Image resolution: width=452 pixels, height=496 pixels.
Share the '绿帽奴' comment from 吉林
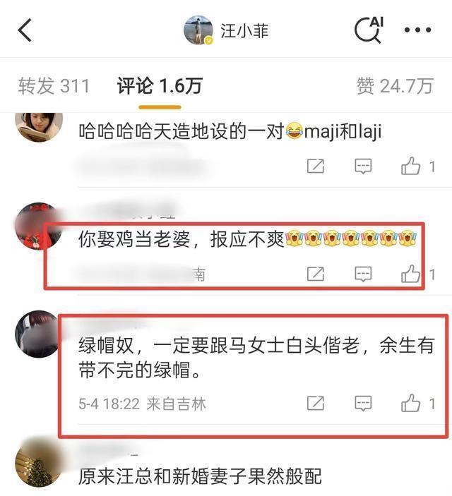pos(316,404)
